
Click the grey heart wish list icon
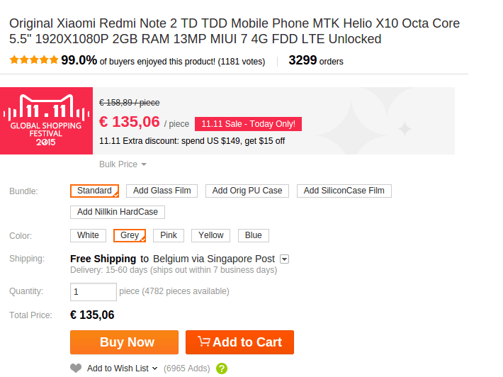[x=76, y=368]
